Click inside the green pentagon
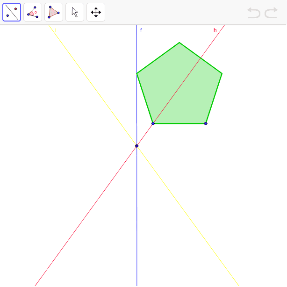Image resolution: width=287 pixels, height=287 pixels. coord(179,88)
